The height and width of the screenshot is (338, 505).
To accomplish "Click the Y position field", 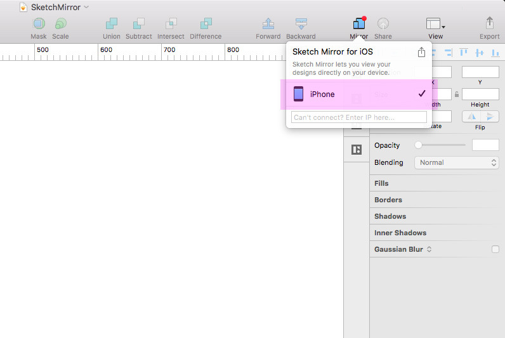I will (x=480, y=72).
